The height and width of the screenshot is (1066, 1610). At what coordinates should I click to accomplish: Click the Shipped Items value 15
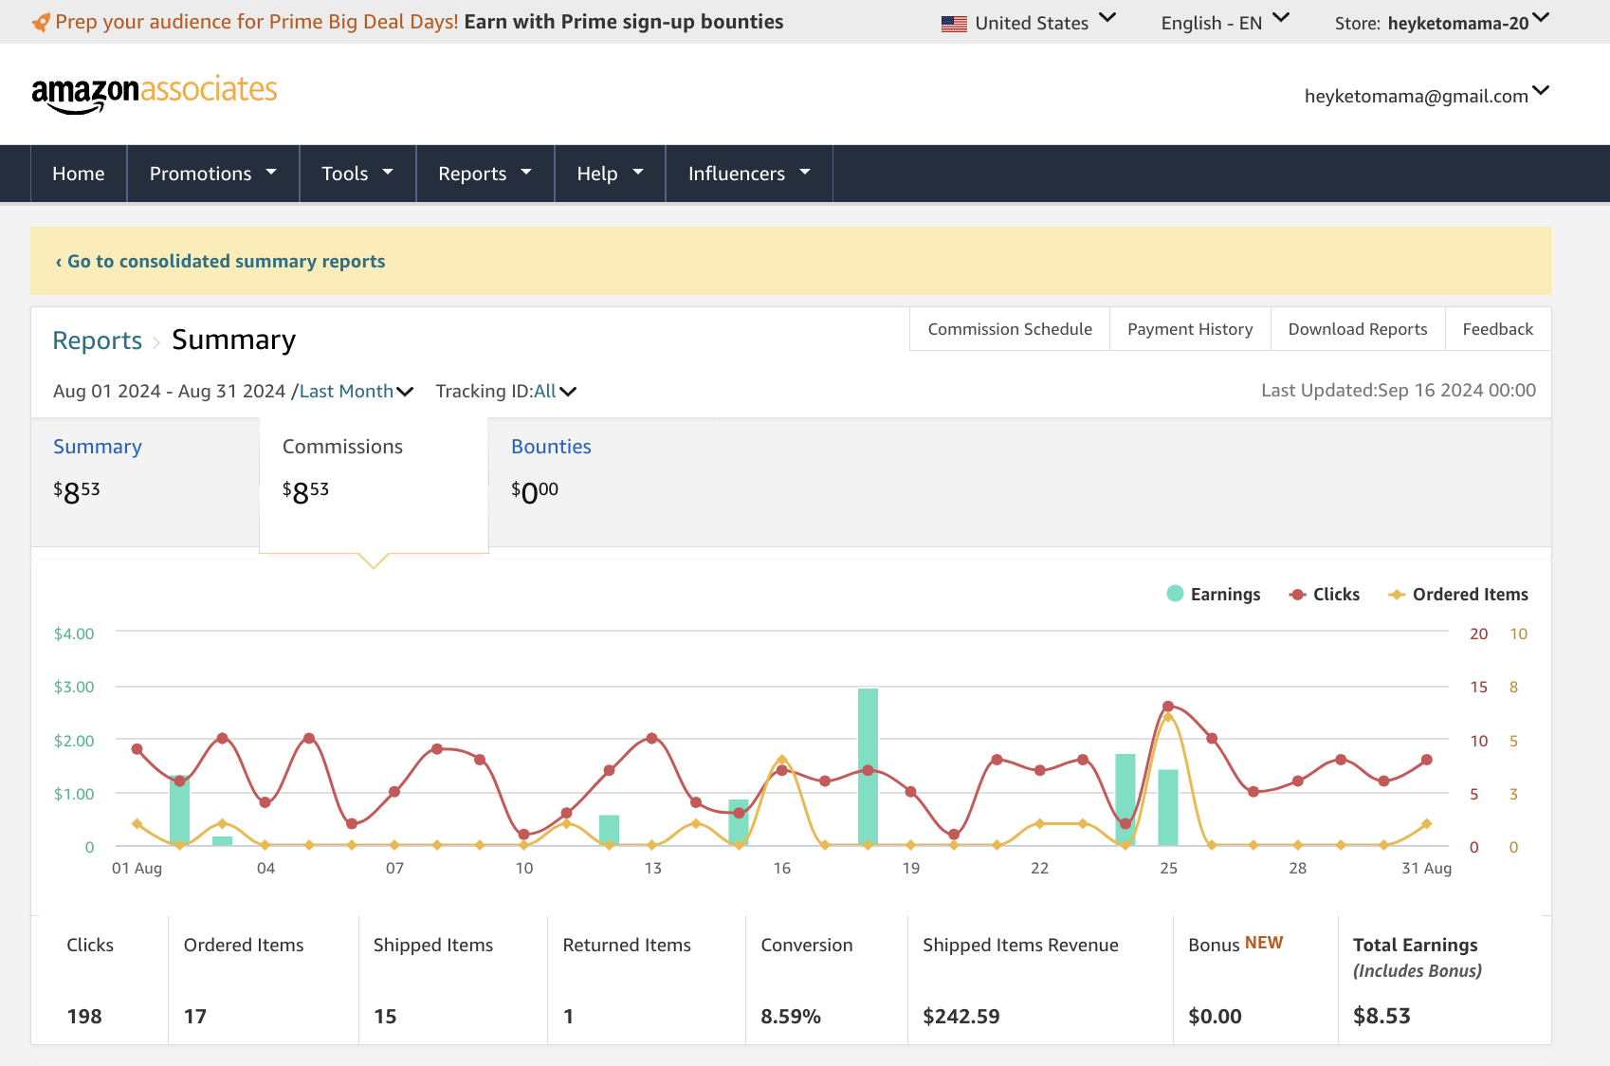point(385,1017)
